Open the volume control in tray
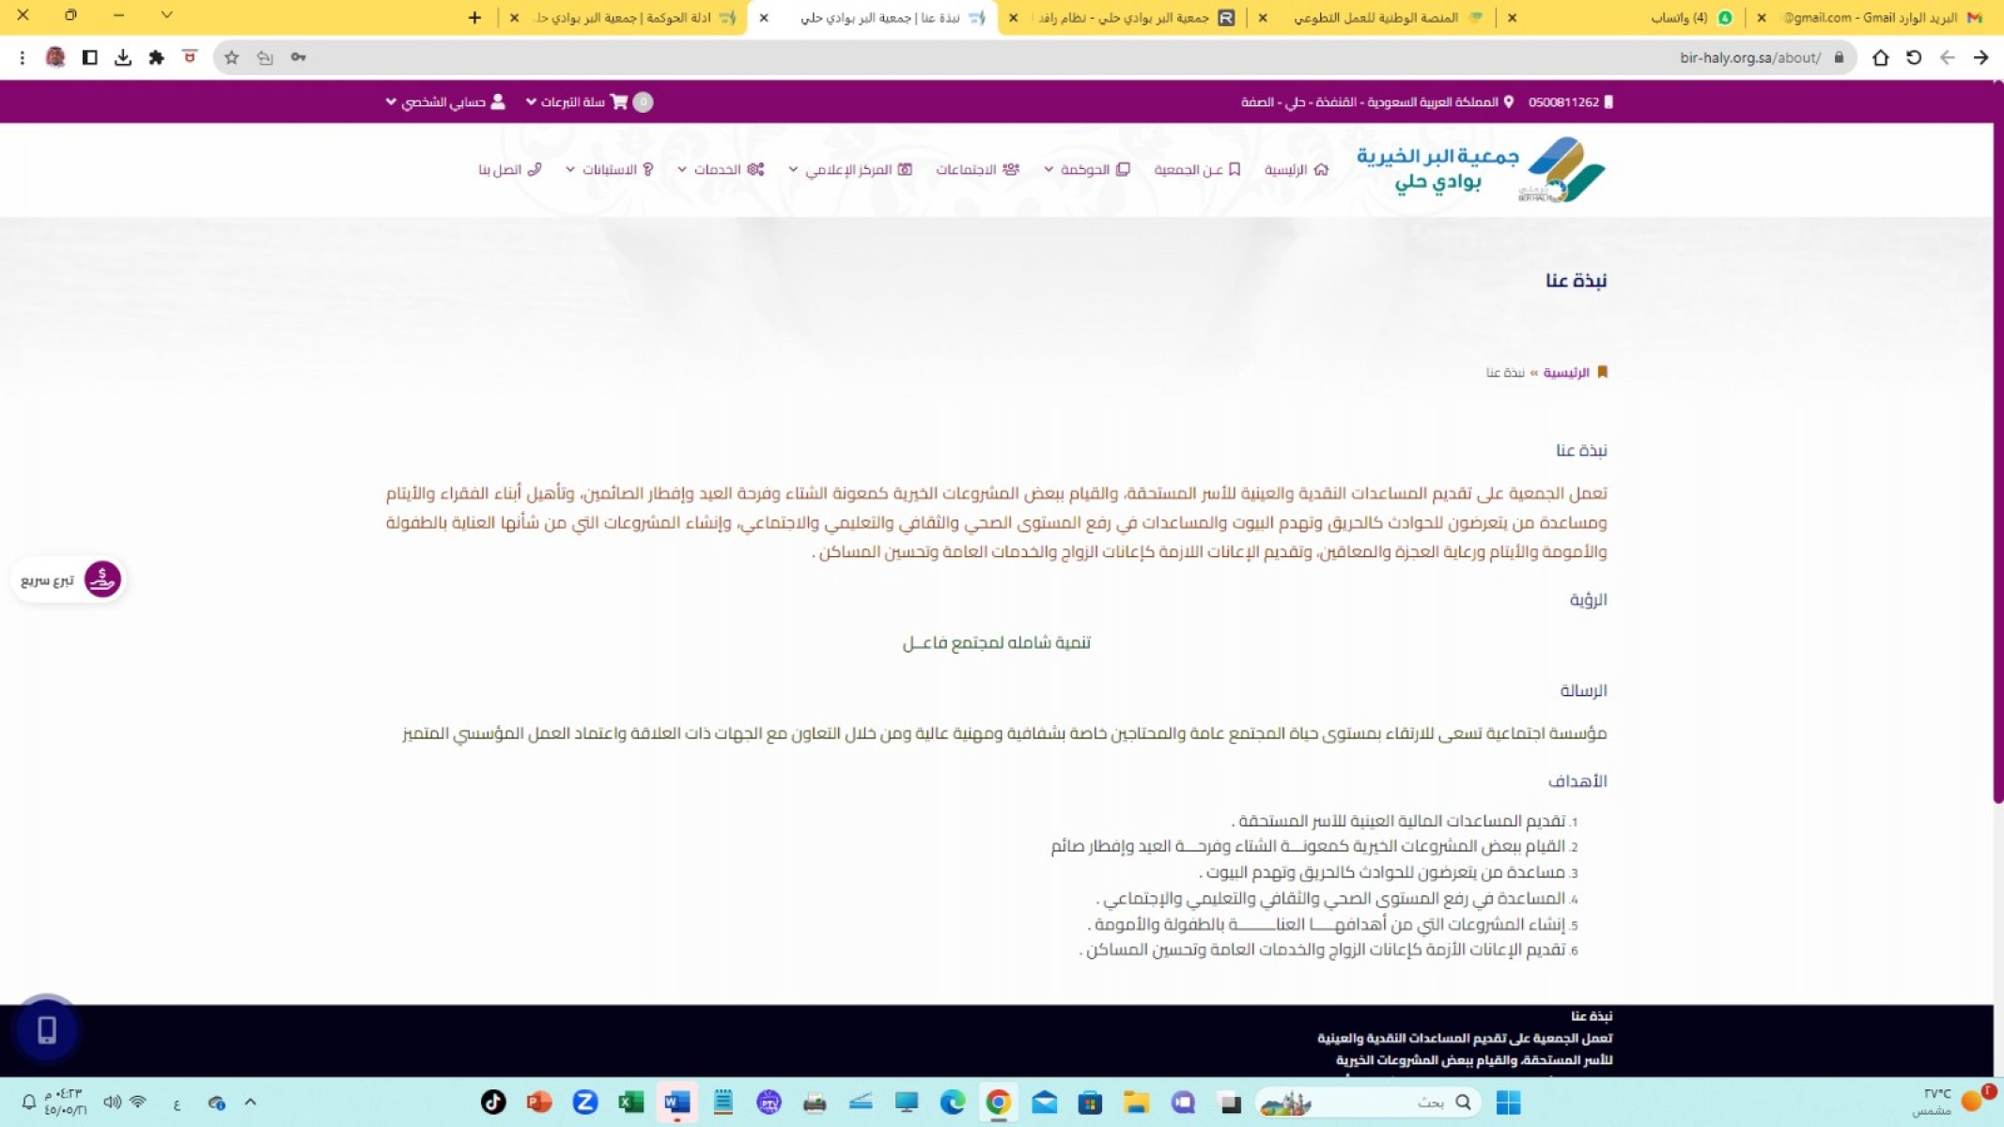 pyautogui.click(x=112, y=1103)
